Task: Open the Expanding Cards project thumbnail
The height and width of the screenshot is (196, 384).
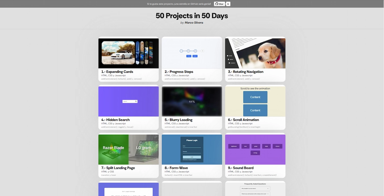Action: click(x=129, y=53)
